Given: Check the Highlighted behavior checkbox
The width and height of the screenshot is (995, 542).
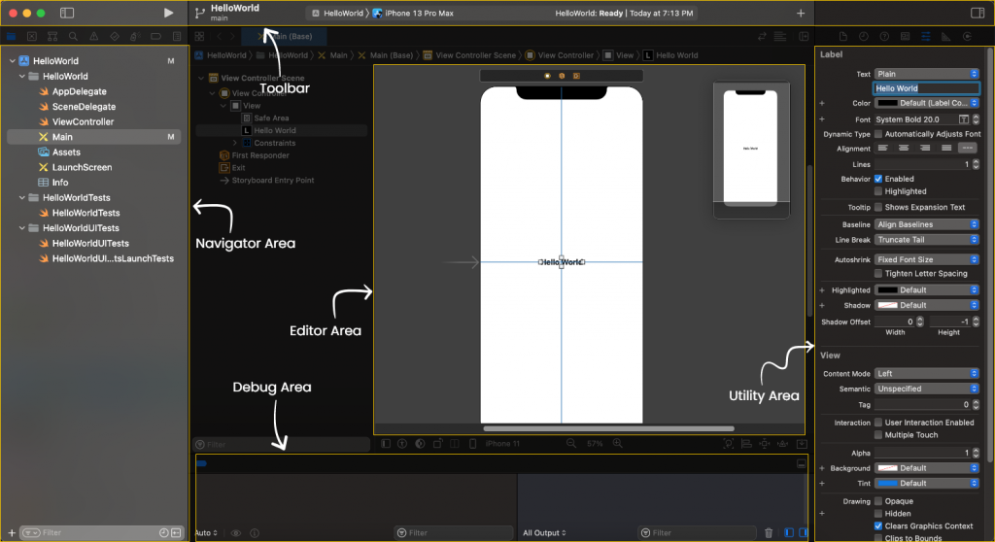Looking at the screenshot, I should [878, 191].
